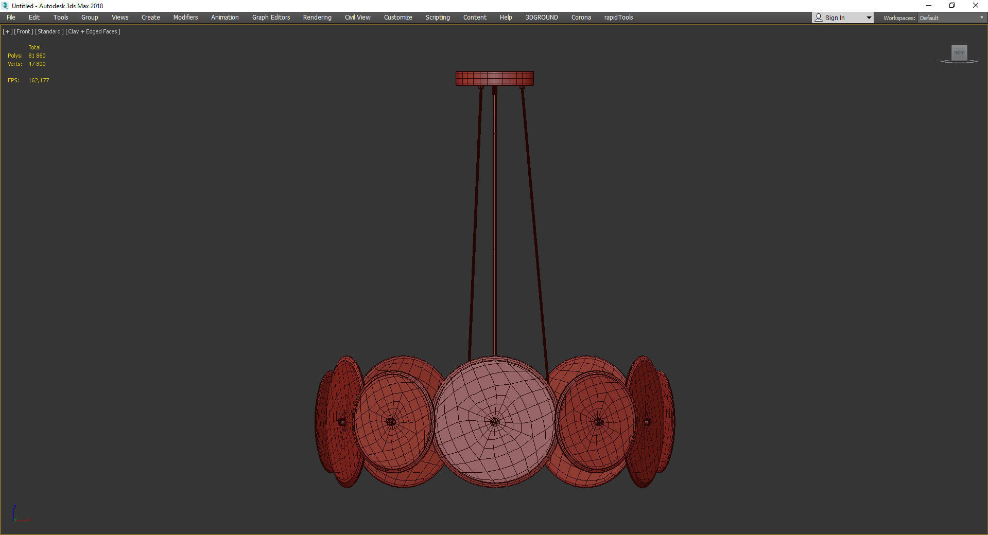Open the Sign In dropdown arrow
This screenshot has height=535, width=988.
pyautogui.click(x=868, y=17)
